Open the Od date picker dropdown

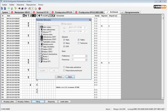(85, 28)
